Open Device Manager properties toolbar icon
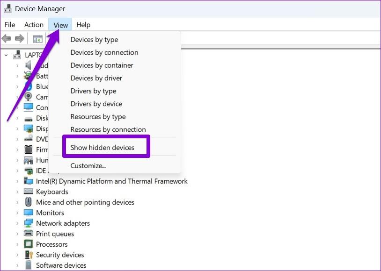The height and width of the screenshot is (271, 381). [37, 38]
